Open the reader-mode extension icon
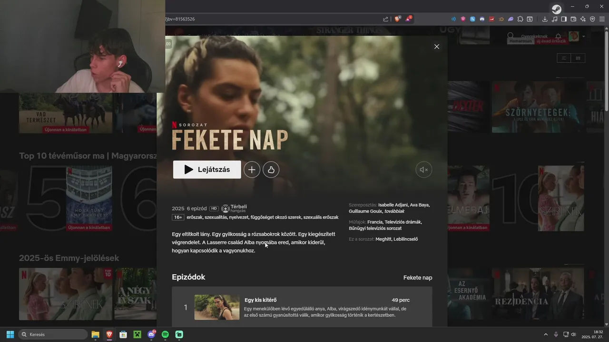The width and height of the screenshot is (609, 342). point(530,19)
